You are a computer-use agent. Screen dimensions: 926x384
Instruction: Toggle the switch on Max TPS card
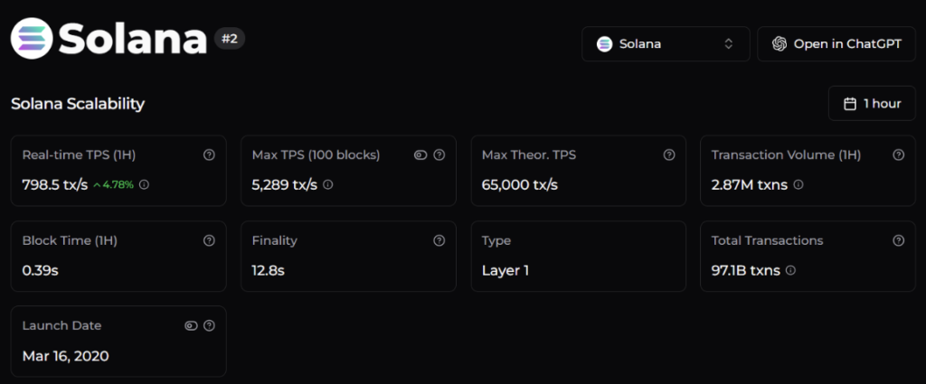click(420, 155)
